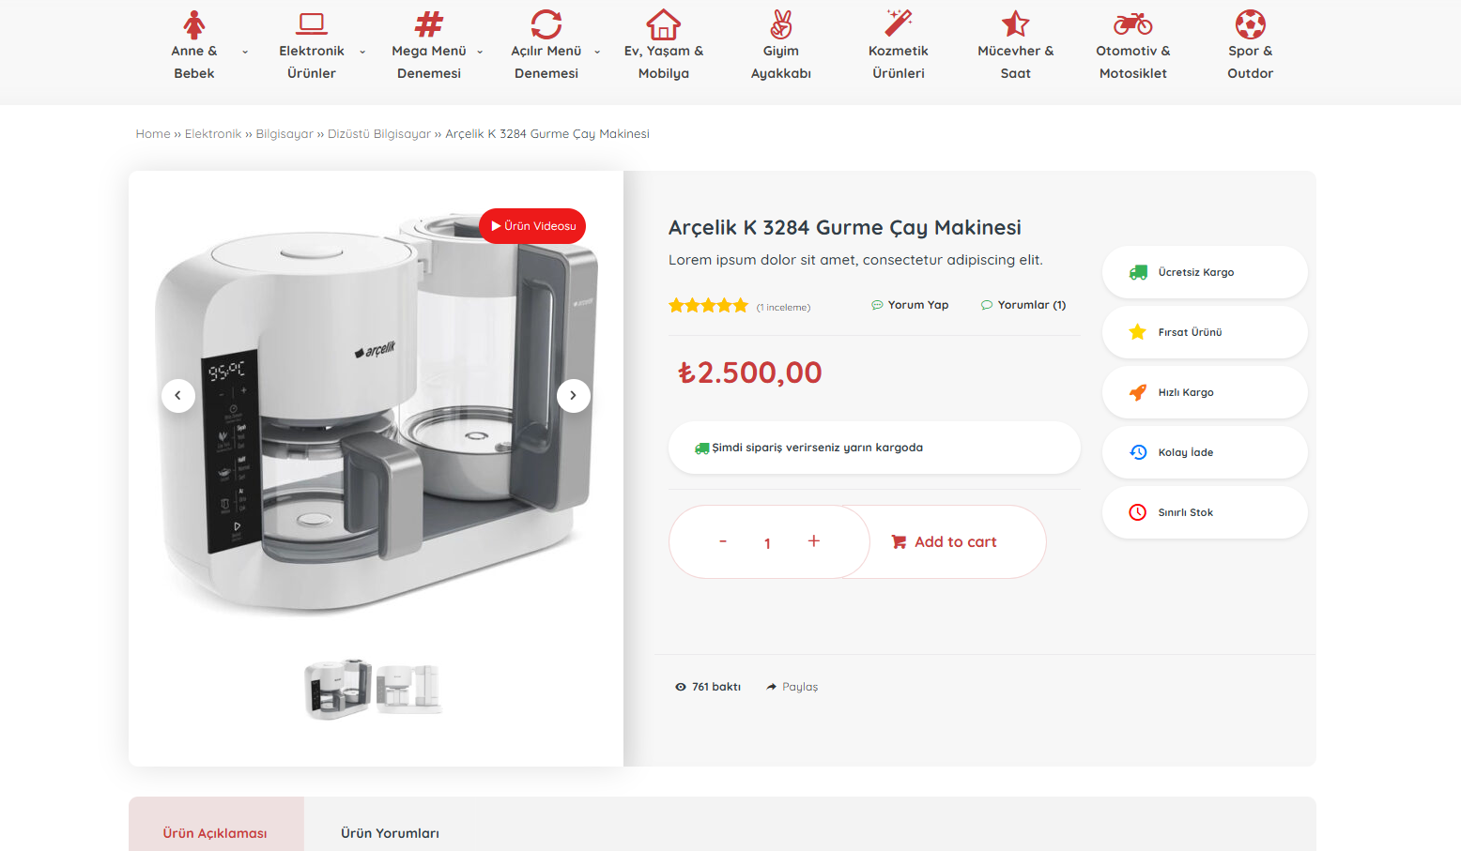1461x851 pixels.
Task: Click the Anne & Bebek category icon
Action: tap(194, 24)
